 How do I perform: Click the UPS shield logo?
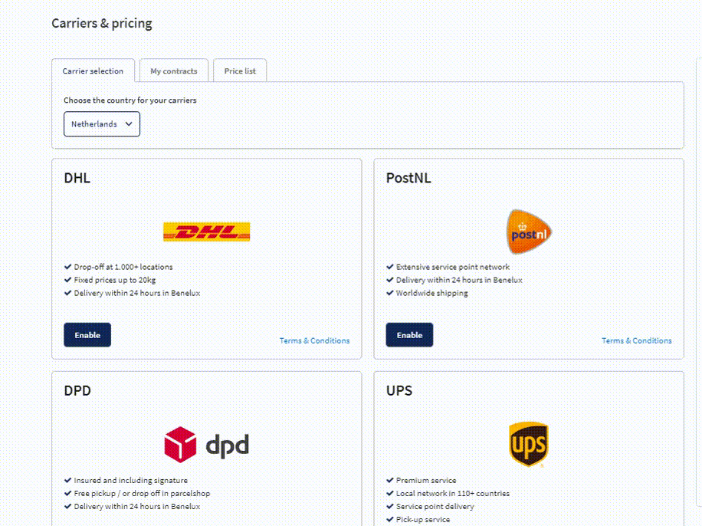tap(529, 444)
